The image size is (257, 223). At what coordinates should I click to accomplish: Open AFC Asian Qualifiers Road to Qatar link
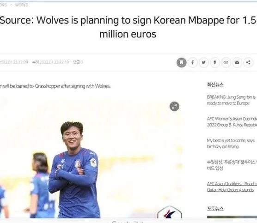[x=232, y=187]
